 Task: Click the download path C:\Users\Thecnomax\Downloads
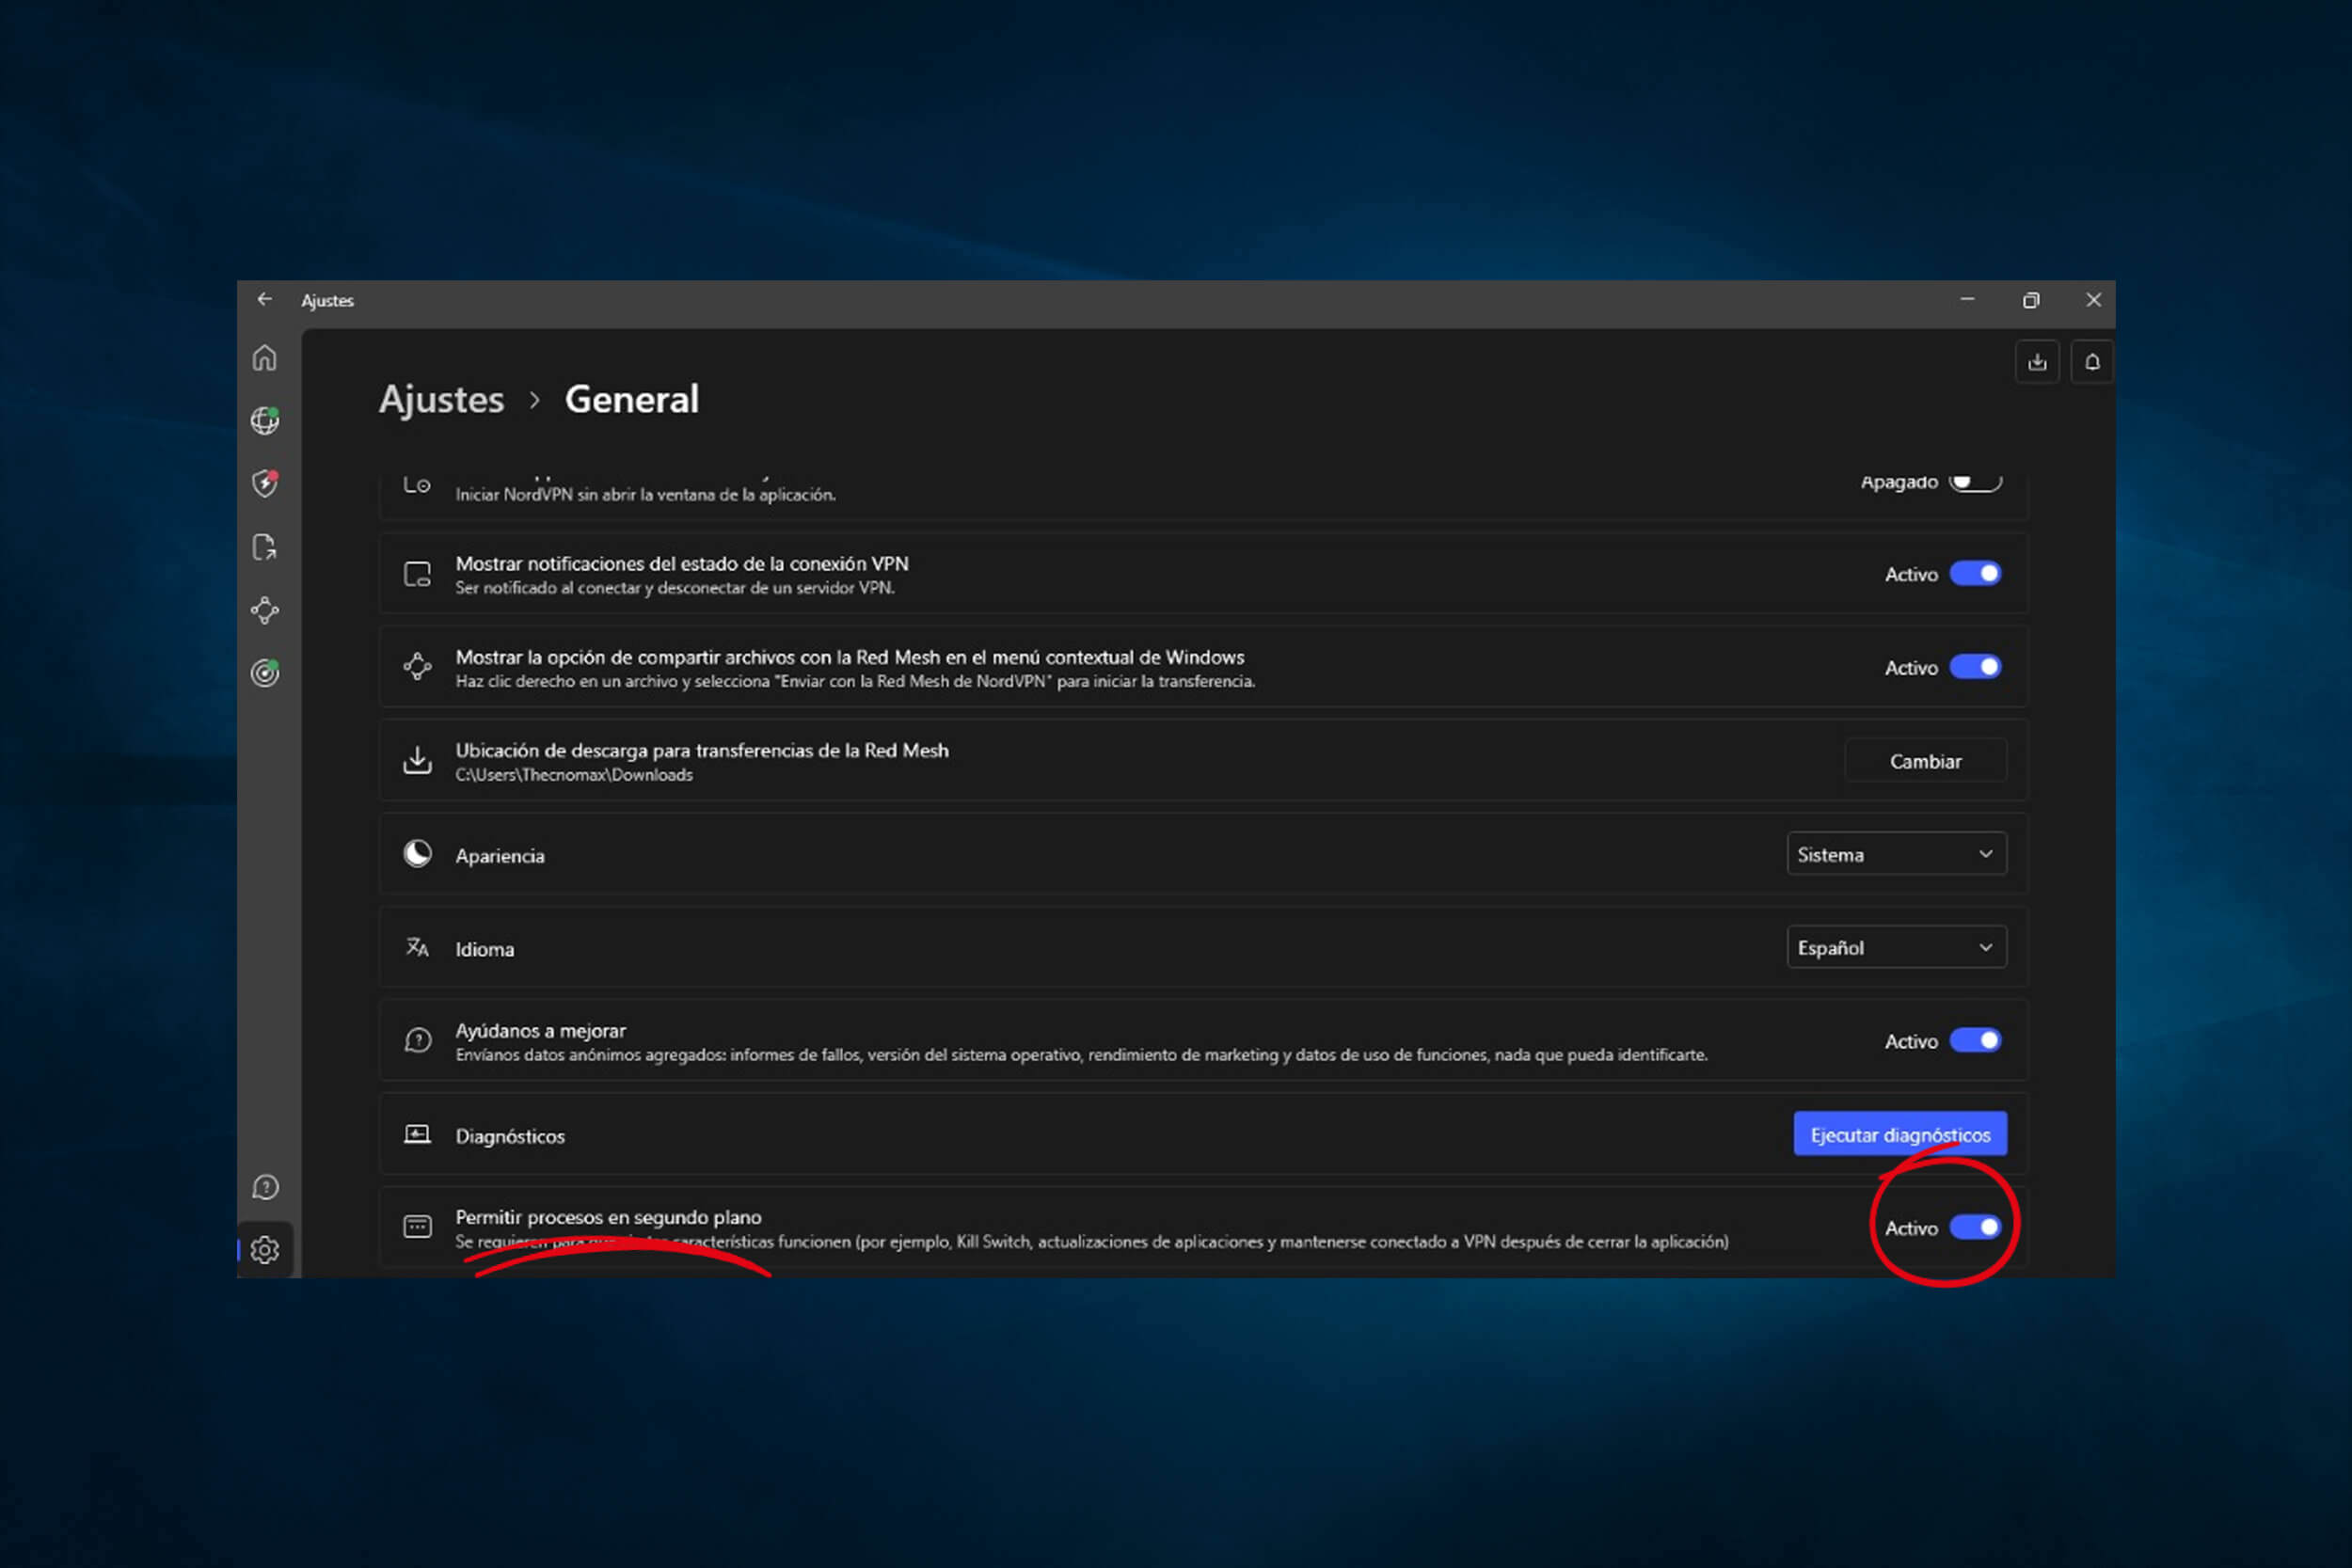(x=574, y=775)
